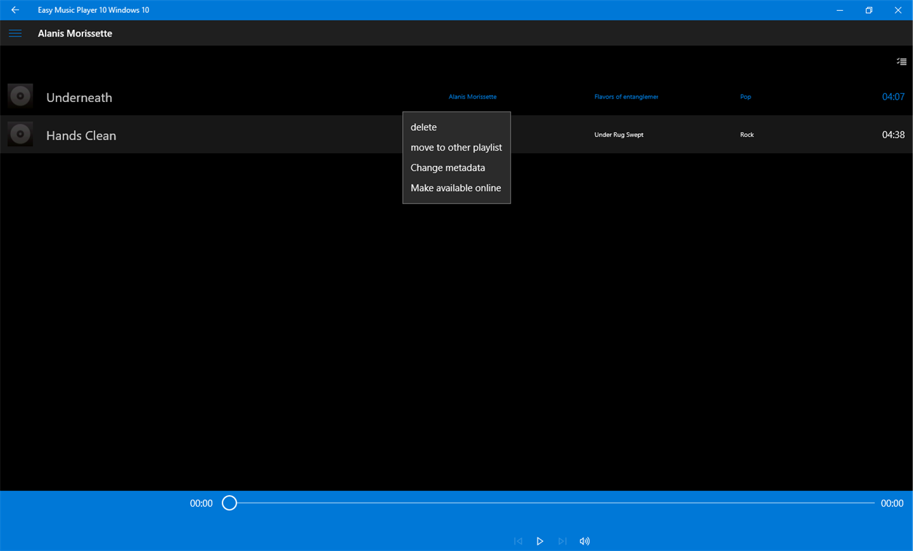
Task: Click the 04:38 duration of Hands Clean
Action: coord(893,135)
